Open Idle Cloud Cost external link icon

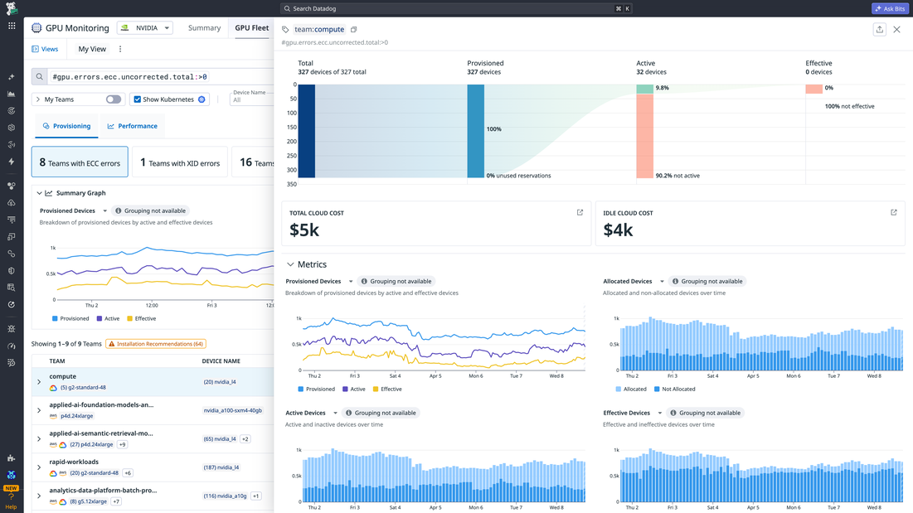coord(894,213)
